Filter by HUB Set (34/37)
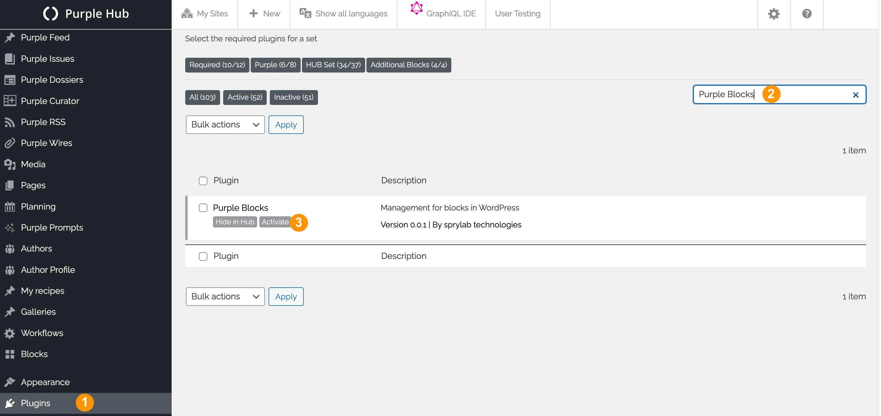This screenshot has height=416, width=881. (333, 65)
